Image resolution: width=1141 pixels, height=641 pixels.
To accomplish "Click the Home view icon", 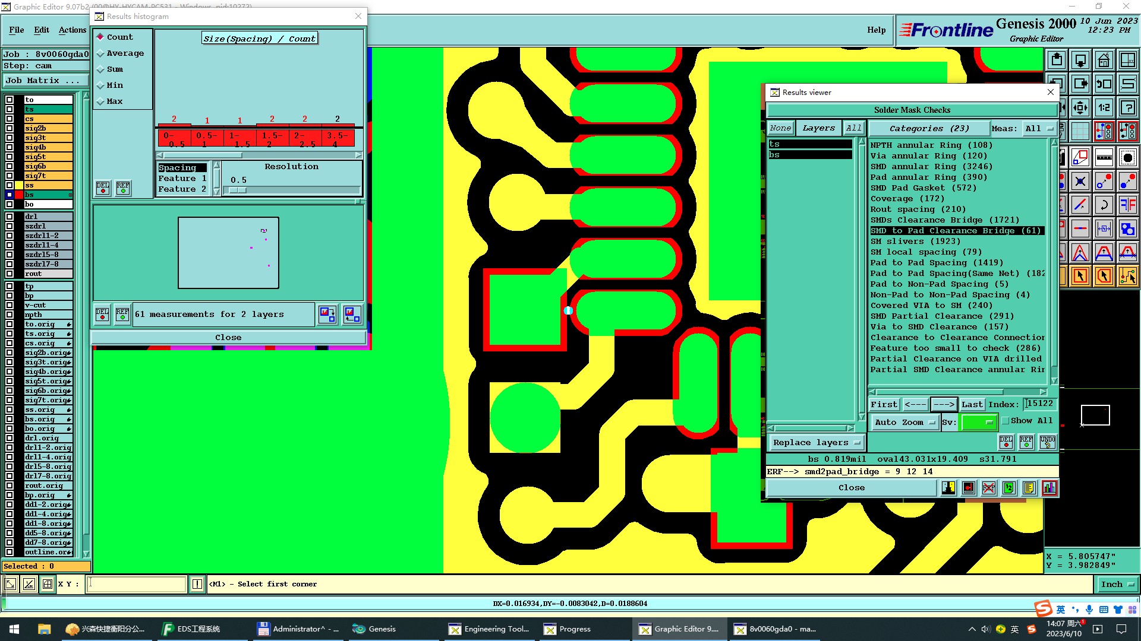I will pos(1104,60).
